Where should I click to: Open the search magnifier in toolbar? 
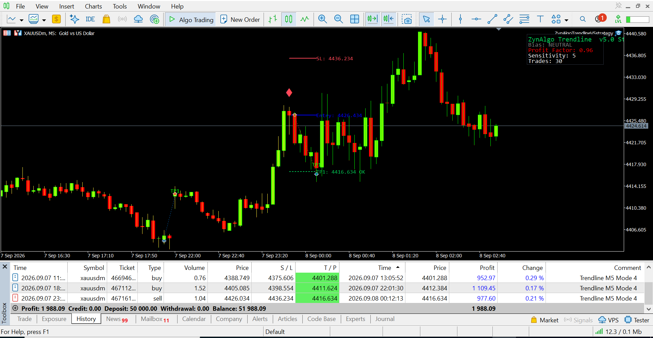coord(583,19)
